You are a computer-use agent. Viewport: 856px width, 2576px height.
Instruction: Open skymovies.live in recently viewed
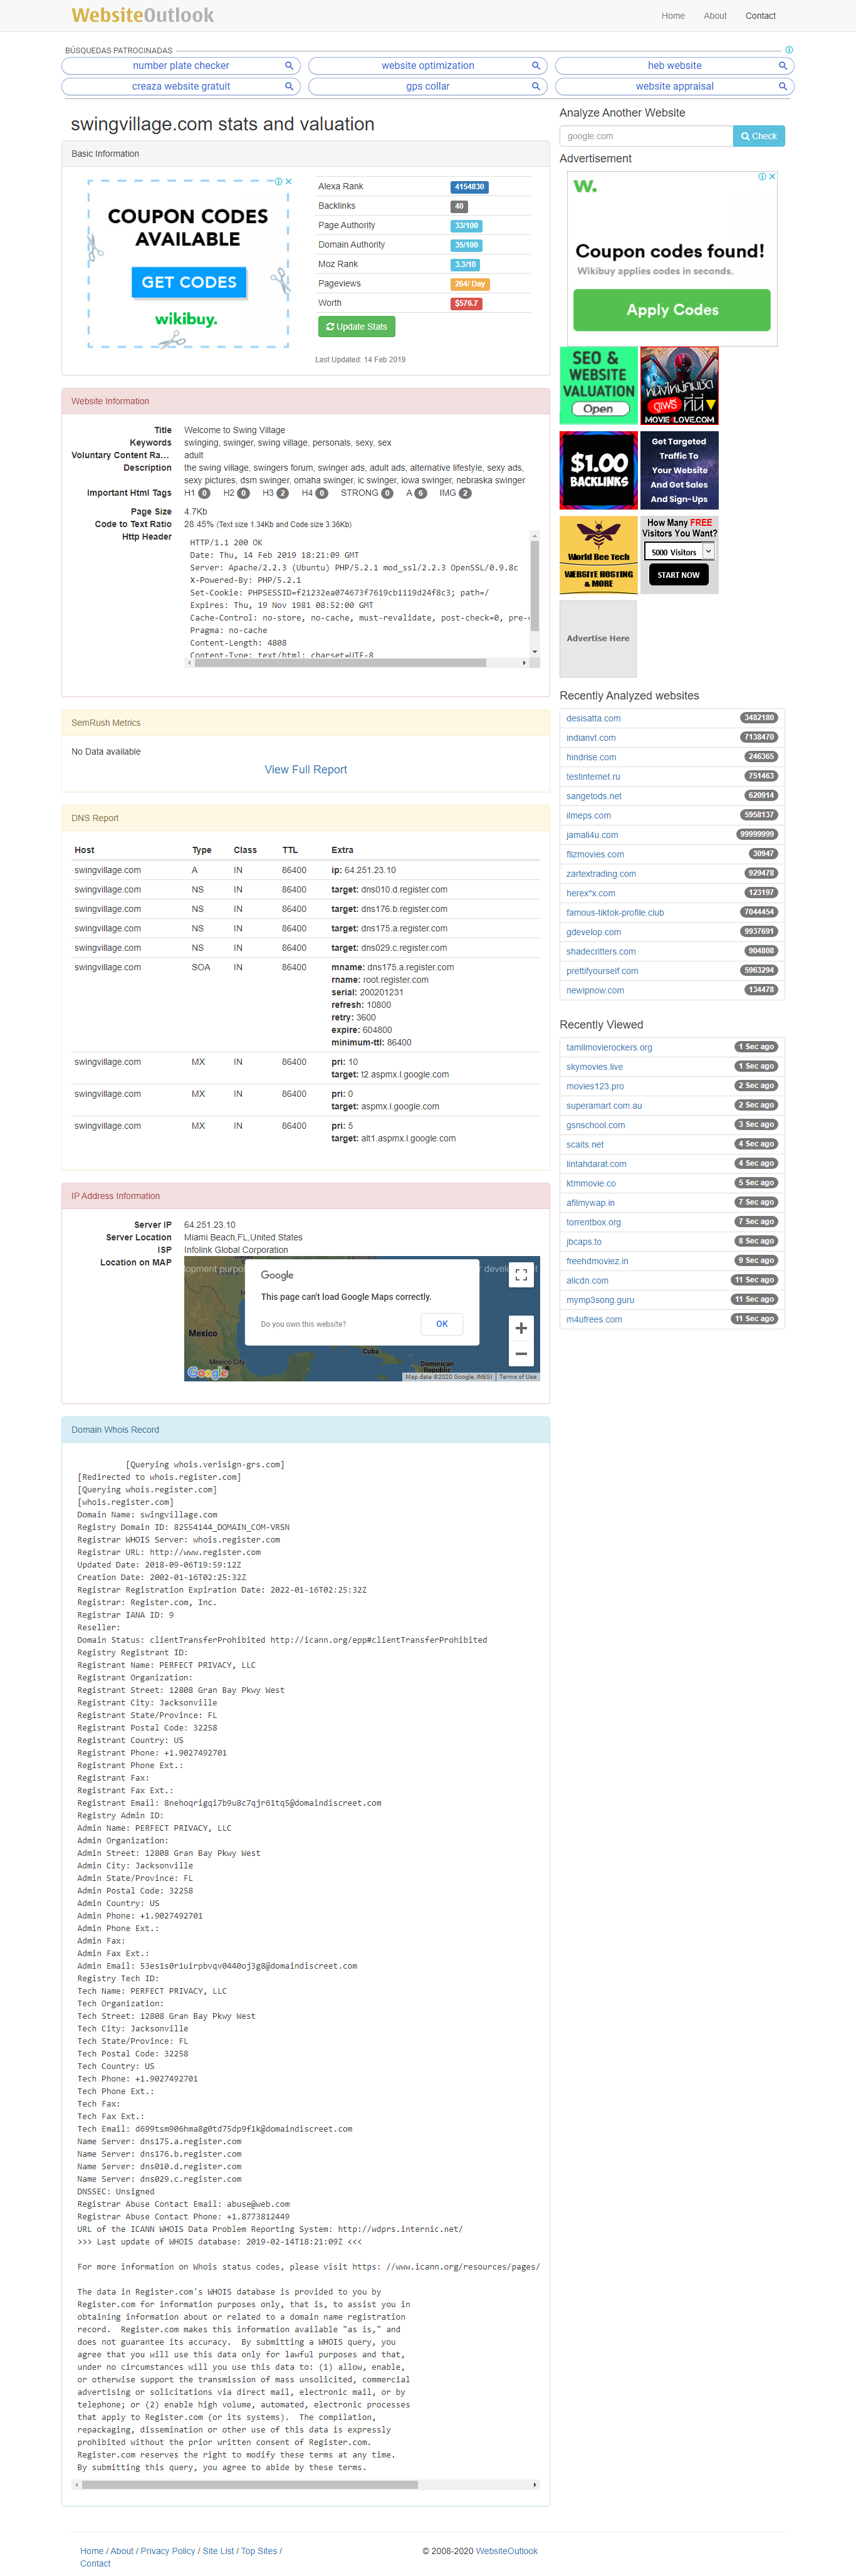point(594,1067)
